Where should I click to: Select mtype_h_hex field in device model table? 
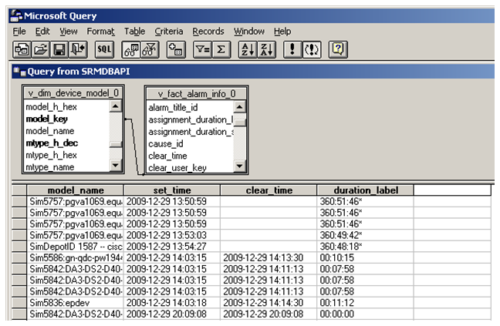point(52,155)
